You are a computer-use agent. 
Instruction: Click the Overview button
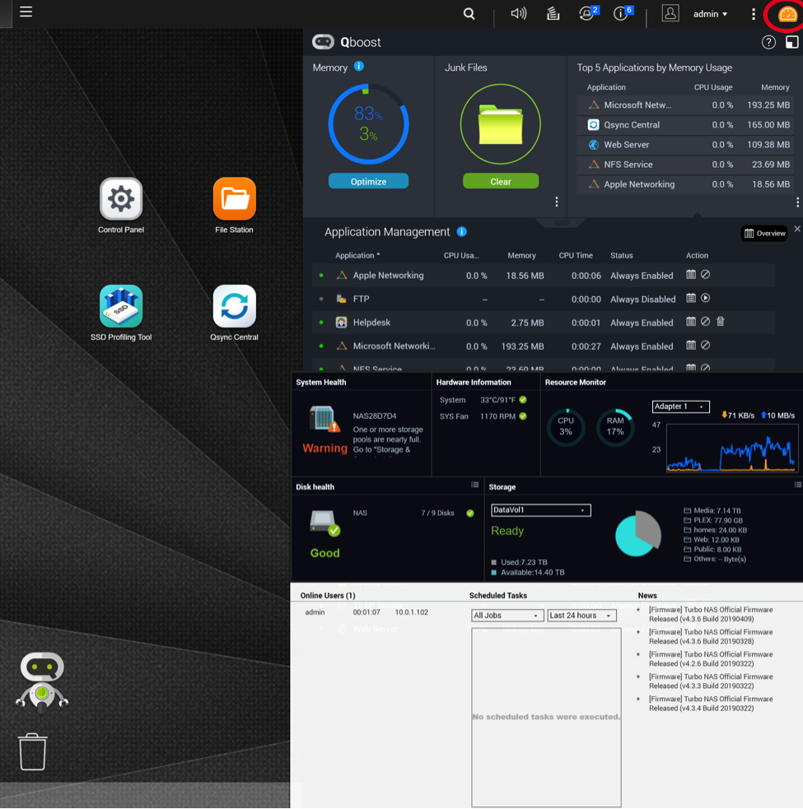764,233
